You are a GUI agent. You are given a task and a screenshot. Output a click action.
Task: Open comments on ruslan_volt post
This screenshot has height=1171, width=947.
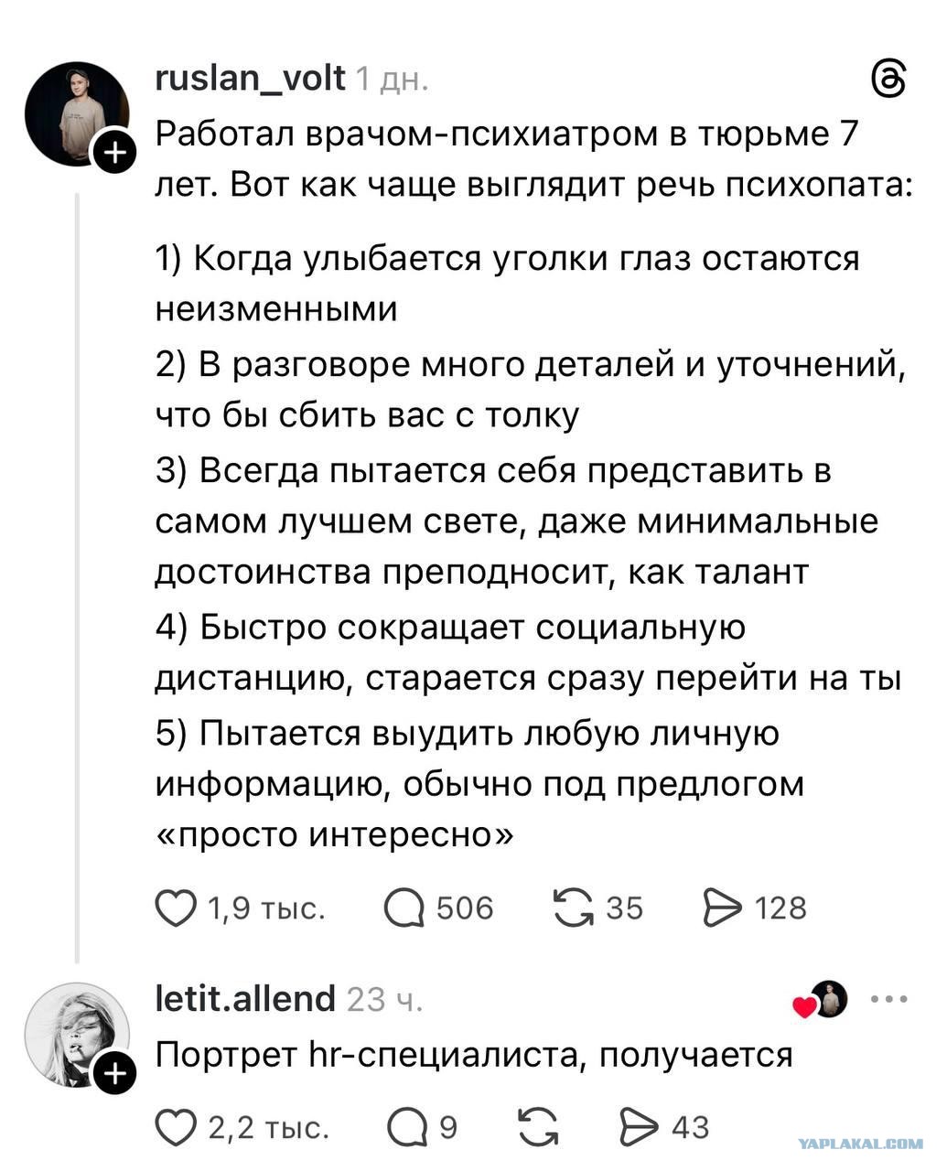click(404, 908)
